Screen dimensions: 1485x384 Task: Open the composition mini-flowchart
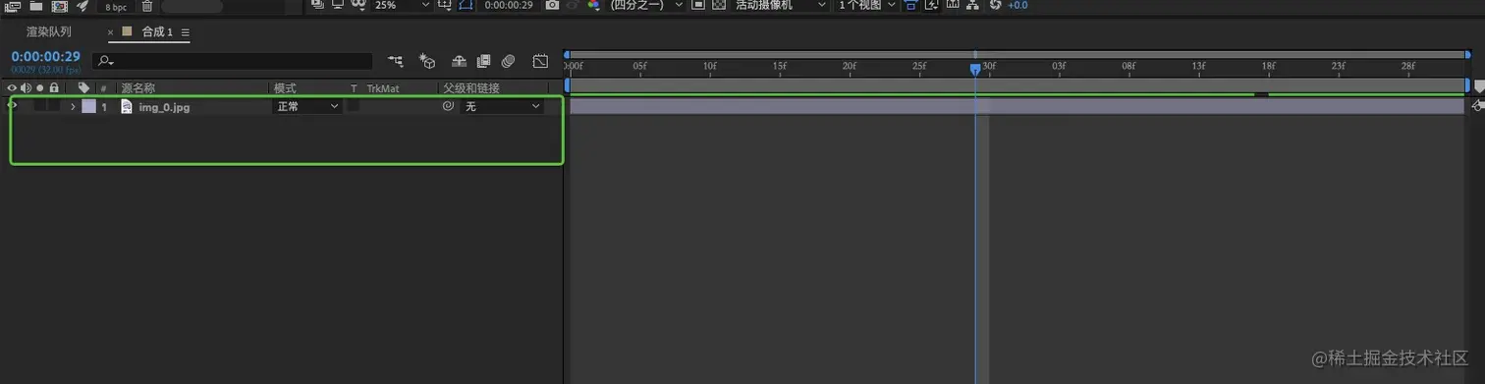click(396, 61)
